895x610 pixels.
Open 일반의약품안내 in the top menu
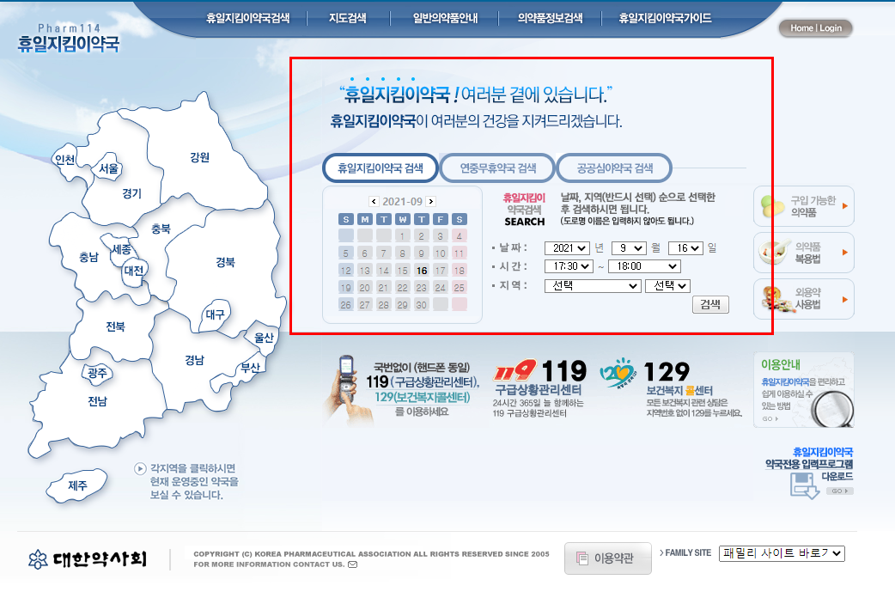click(445, 18)
